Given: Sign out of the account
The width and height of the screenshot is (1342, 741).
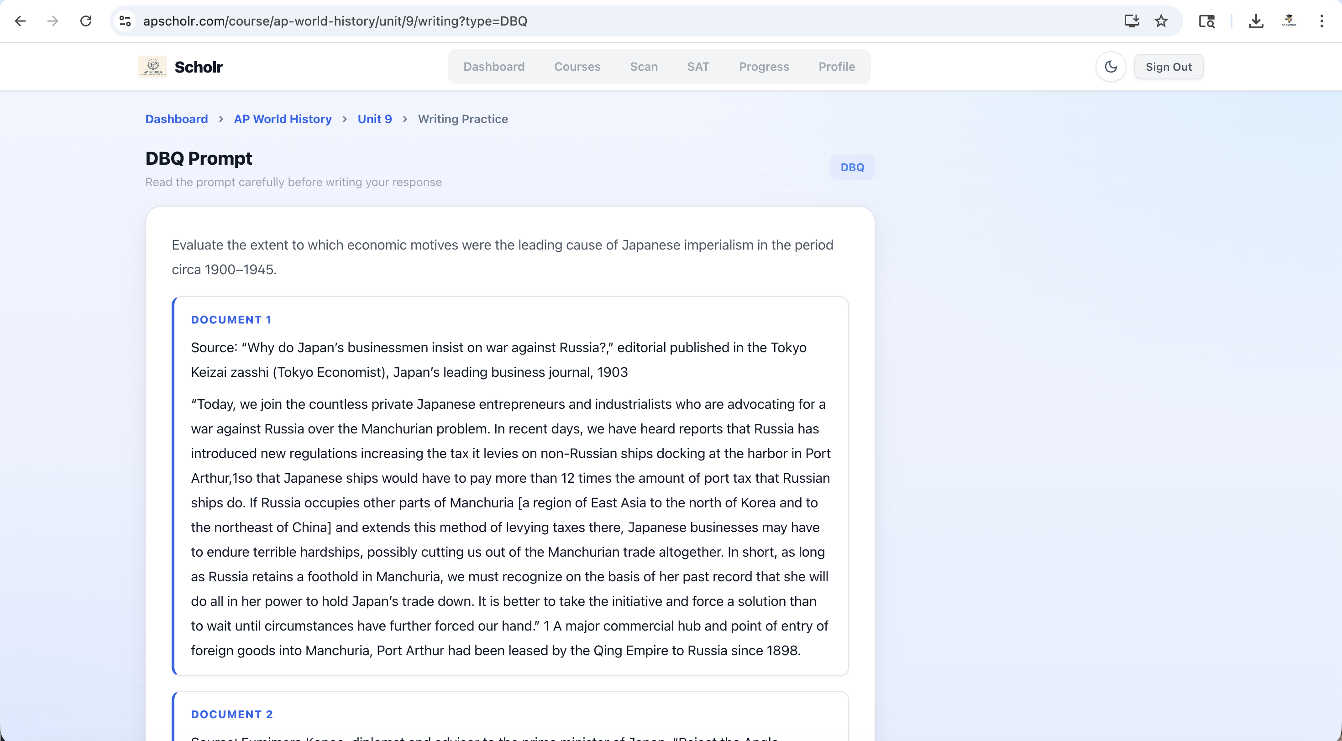Looking at the screenshot, I should [1169, 67].
